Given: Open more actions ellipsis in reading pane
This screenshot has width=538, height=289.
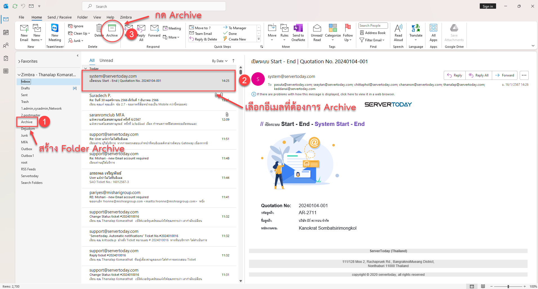Looking at the screenshot, I should click(x=524, y=75).
